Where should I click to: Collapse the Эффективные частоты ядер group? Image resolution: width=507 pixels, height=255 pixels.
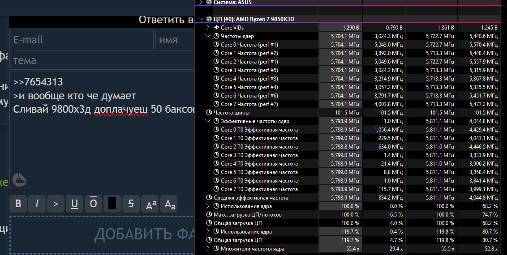(208, 121)
